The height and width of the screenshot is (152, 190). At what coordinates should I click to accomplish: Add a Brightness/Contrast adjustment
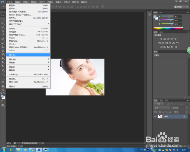pyautogui.click(x=161, y=39)
